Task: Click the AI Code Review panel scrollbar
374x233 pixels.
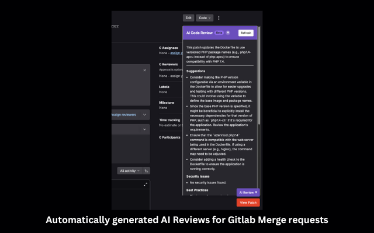Action: pos(259,76)
